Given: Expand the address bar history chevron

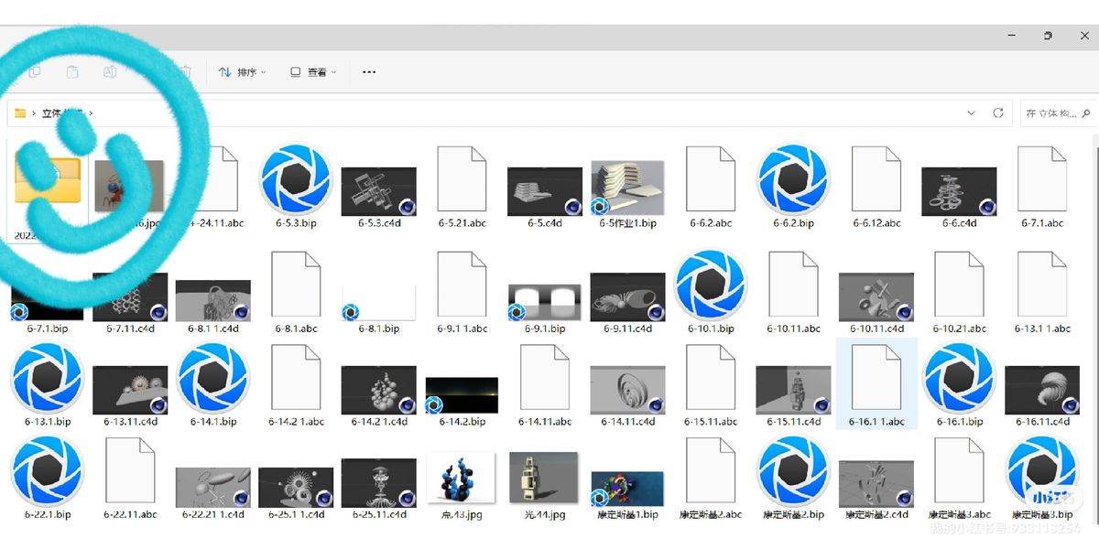Looking at the screenshot, I should pyautogui.click(x=971, y=113).
